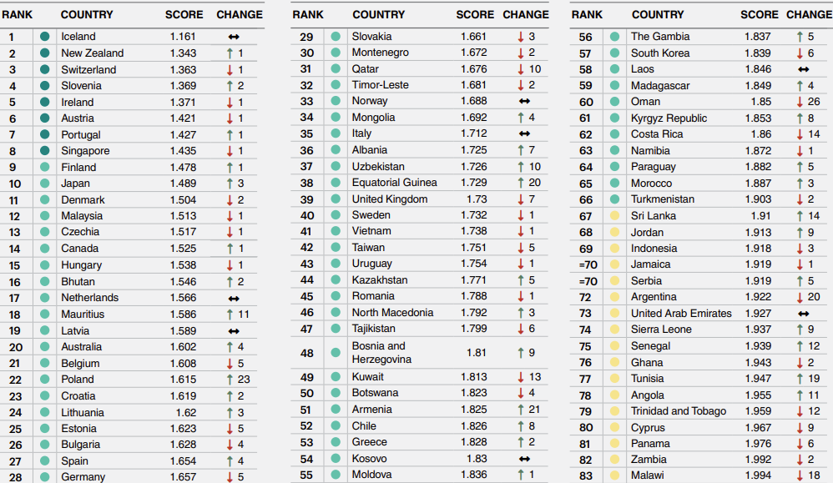Click the colored dot next to Singapore
This screenshot has width=833, height=483.
(x=44, y=151)
